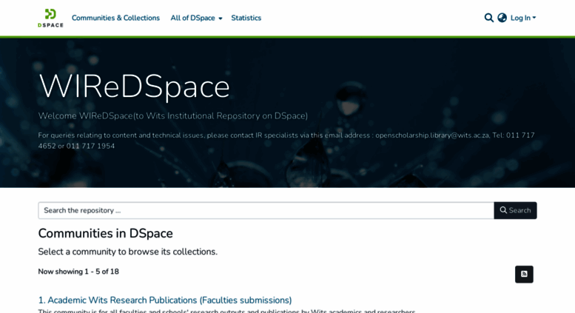Click the Communities in DSpace heading

tap(105, 234)
